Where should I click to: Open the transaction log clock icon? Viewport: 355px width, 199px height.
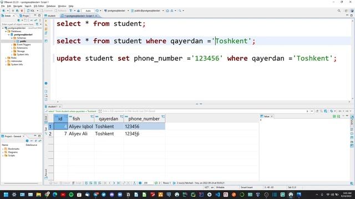97,11
